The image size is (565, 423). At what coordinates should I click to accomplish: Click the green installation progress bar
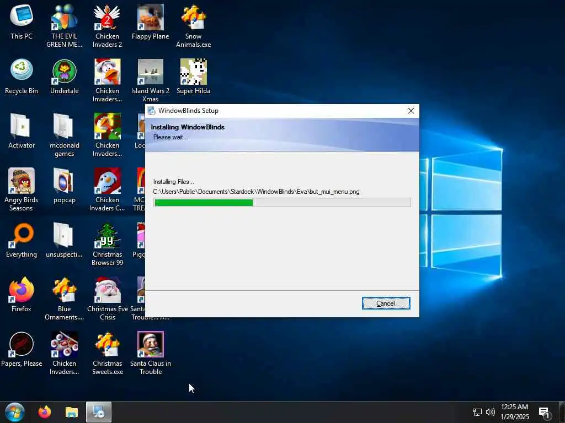pos(282,203)
